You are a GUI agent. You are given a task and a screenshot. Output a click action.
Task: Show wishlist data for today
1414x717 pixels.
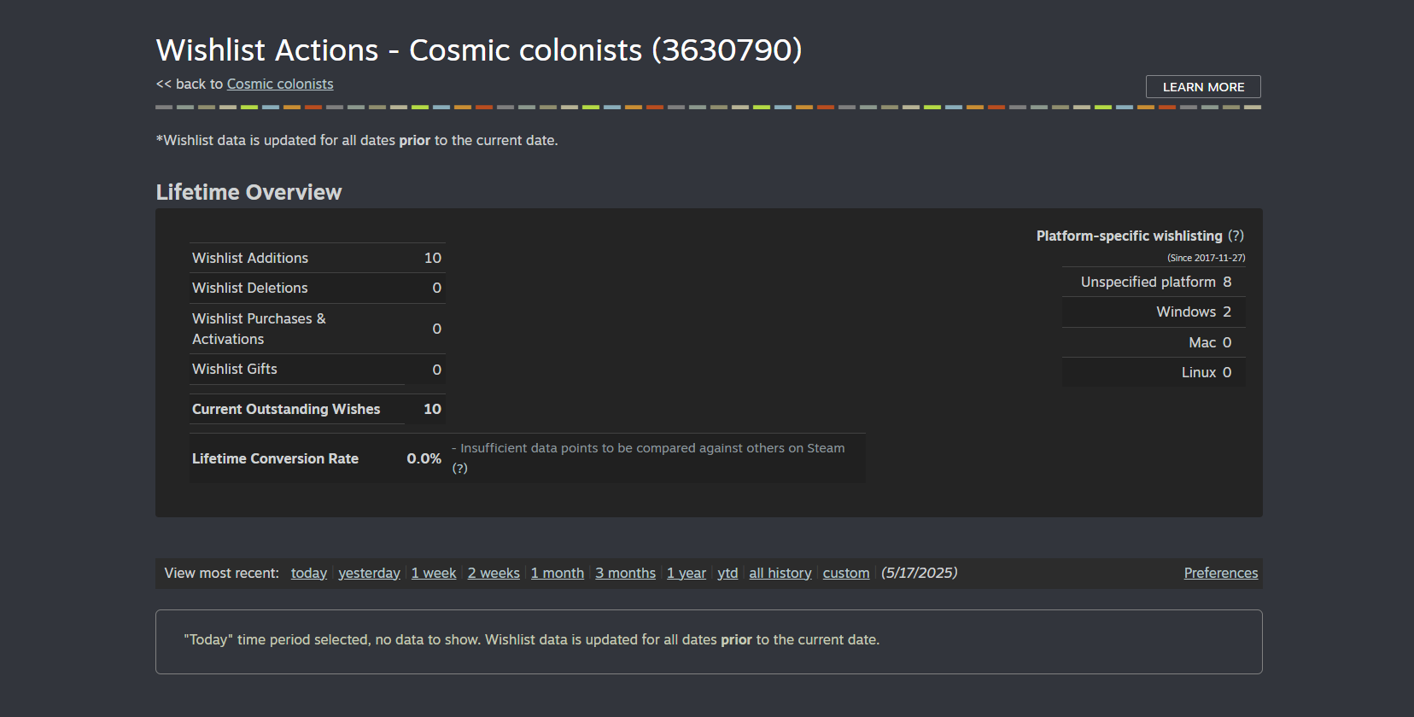click(x=309, y=573)
